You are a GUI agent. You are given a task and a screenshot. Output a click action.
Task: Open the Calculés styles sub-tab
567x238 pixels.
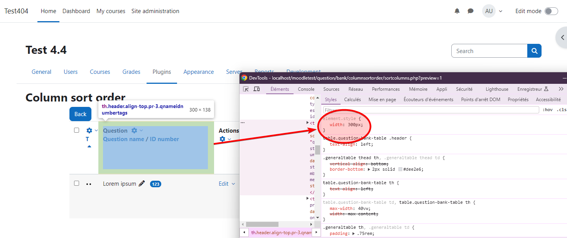353,100
